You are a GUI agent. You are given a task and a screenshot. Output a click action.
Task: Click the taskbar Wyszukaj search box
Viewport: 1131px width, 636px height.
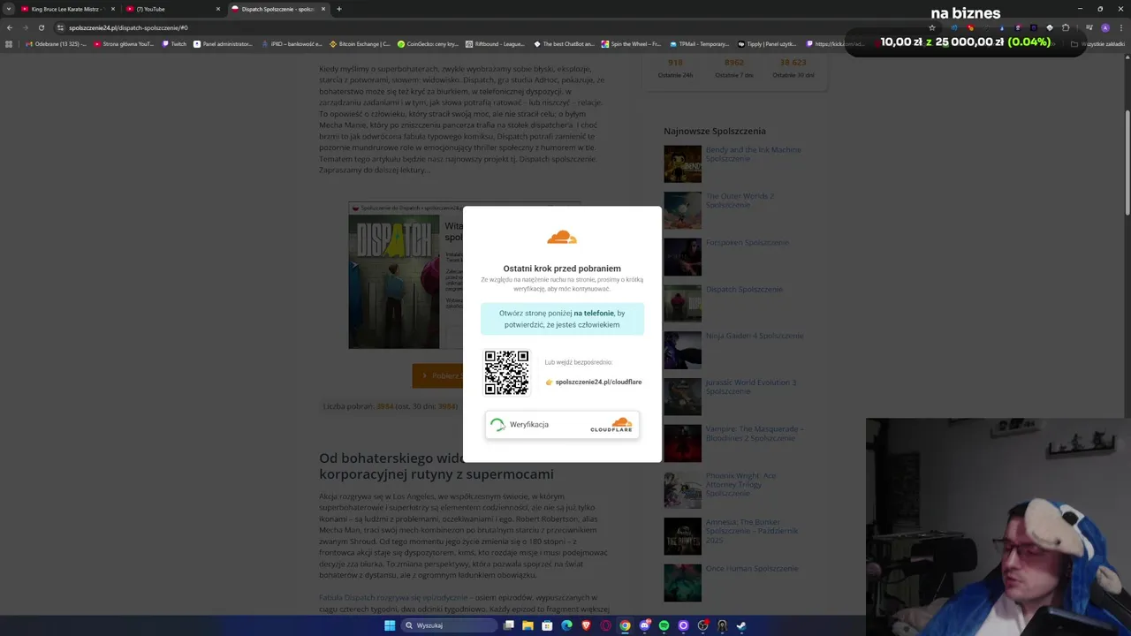[449, 625]
